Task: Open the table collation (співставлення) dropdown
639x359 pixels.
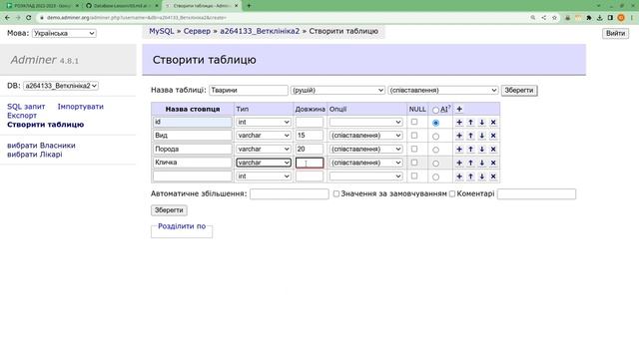Action: (443, 90)
